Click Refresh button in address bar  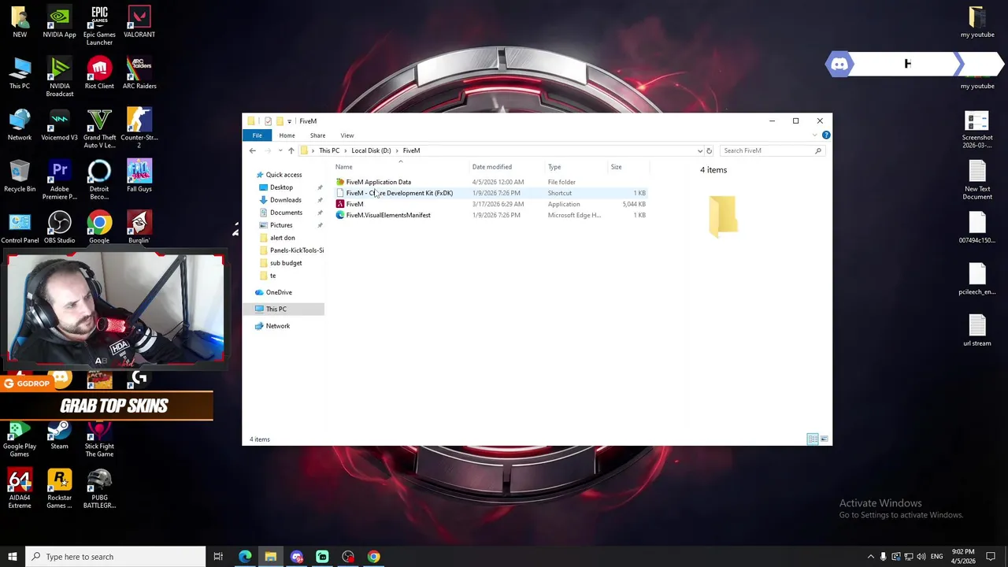[x=709, y=150]
